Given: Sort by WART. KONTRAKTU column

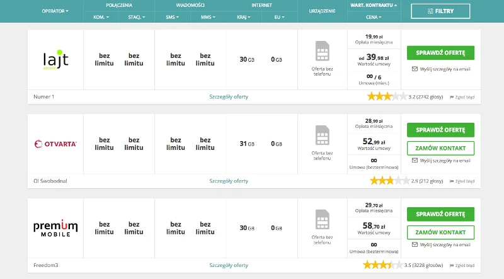Looking at the screenshot, I should tap(374, 5).
